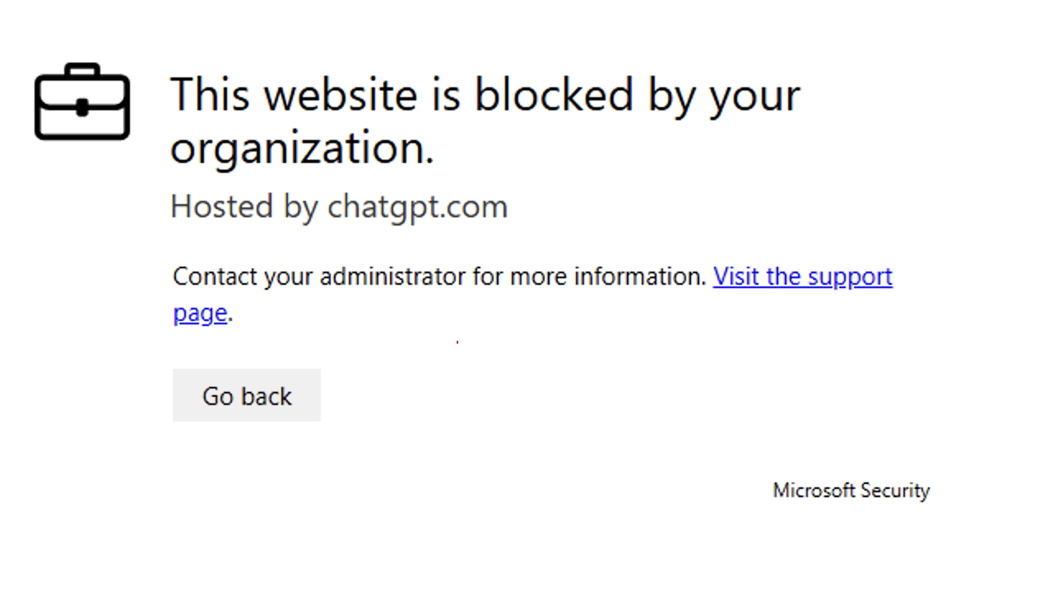
Task: Select the chatgpt.com domain name
Action: click(x=417, y=207)
